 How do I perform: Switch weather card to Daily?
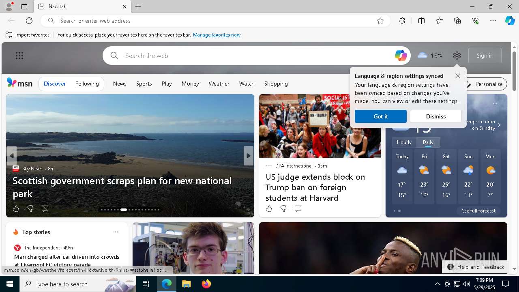point(428,142)
